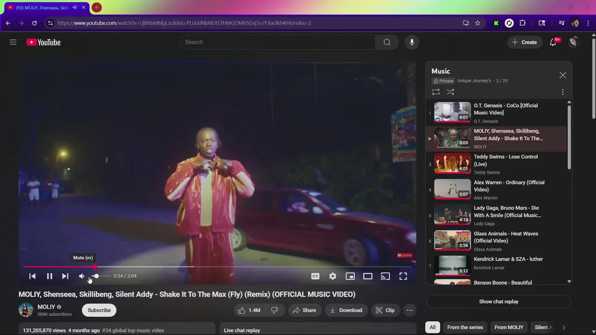Go back in browser
The width and height of the screenshot is (596, 335).
8,23
